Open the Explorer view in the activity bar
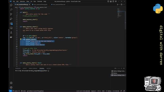 (11, 5)
